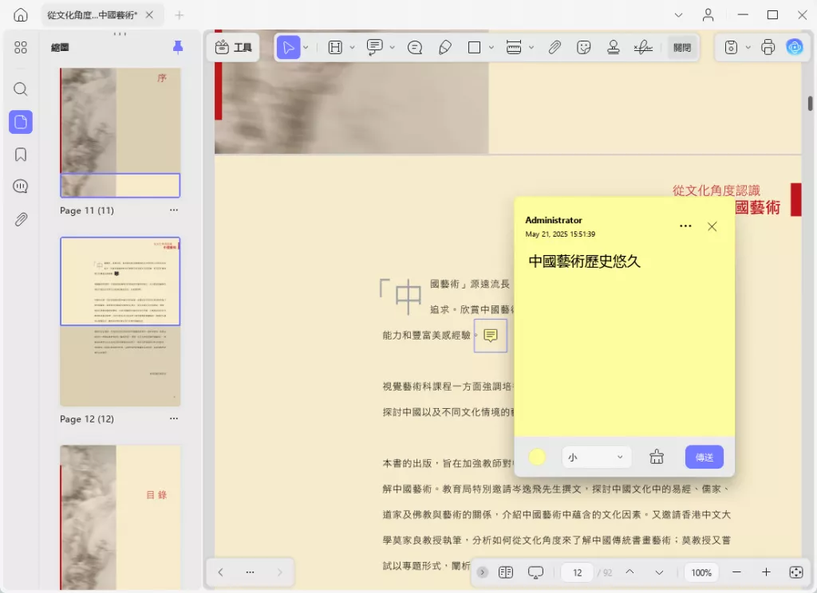Open the search sidebar icon
This screenshot has width=817, height=593.
(20, 89)
